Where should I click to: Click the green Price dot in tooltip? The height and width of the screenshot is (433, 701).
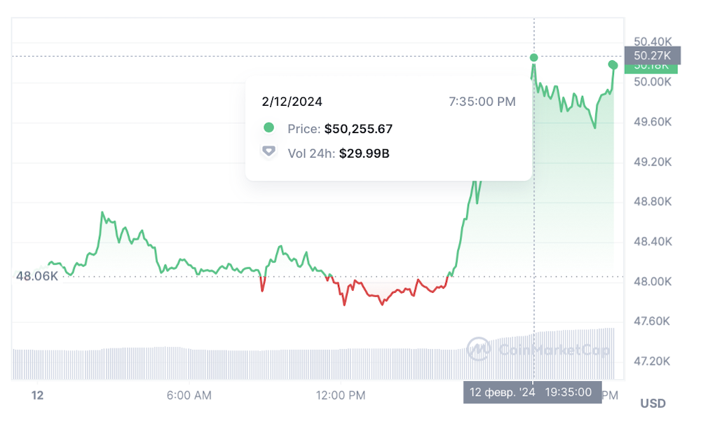268,128
